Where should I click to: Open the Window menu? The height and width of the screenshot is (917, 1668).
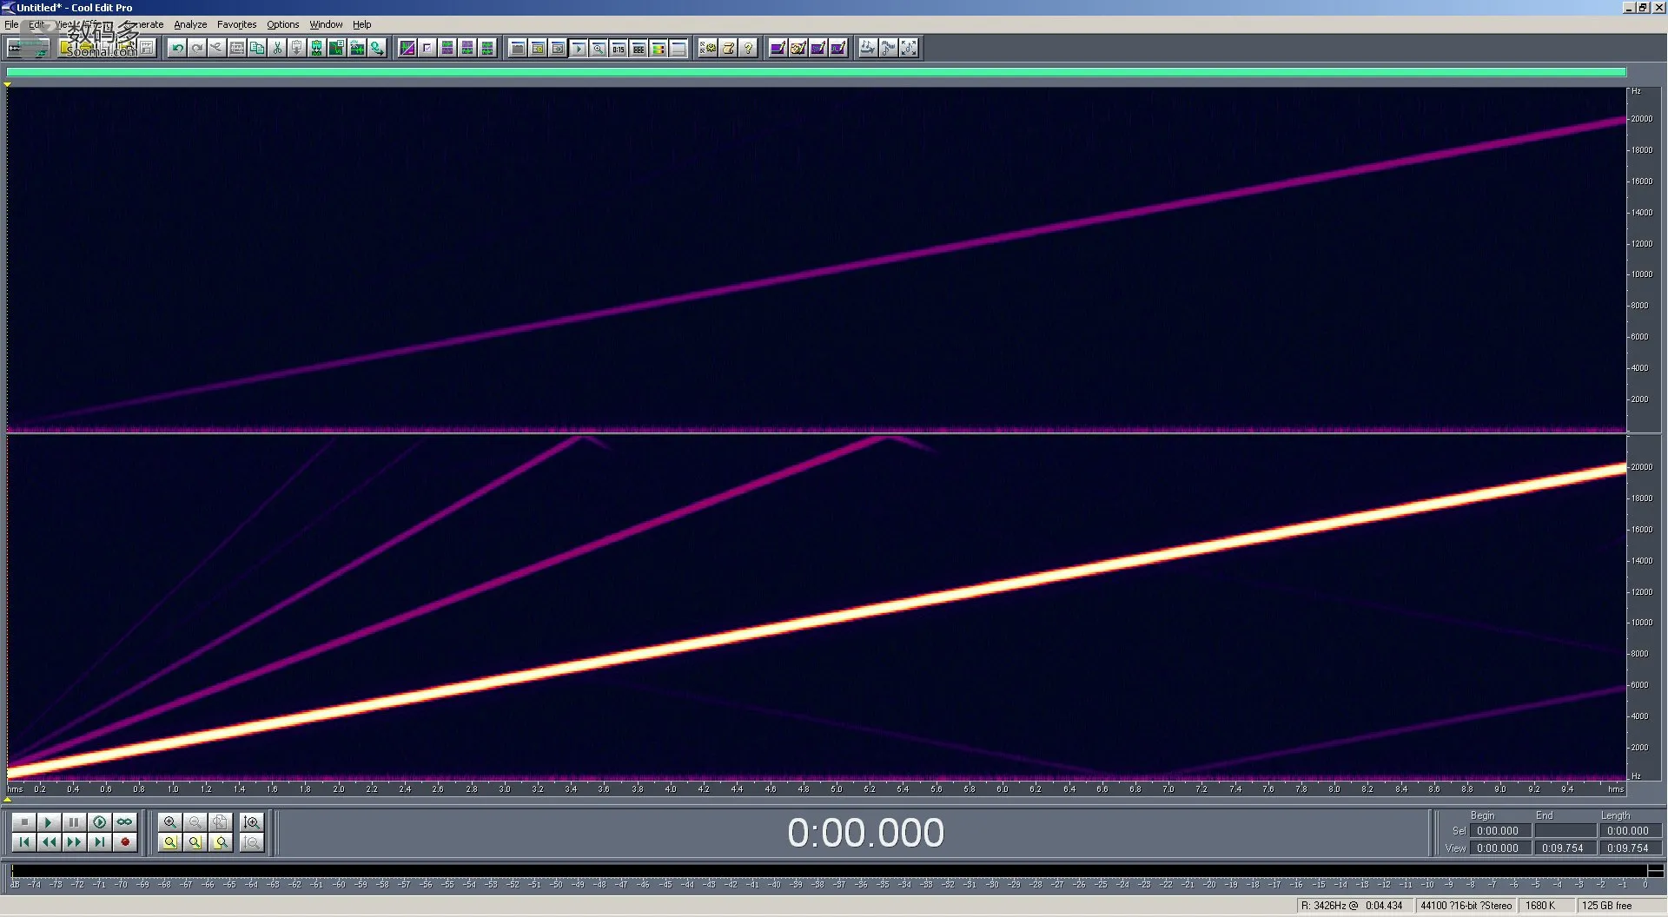(x=326, y=24)
